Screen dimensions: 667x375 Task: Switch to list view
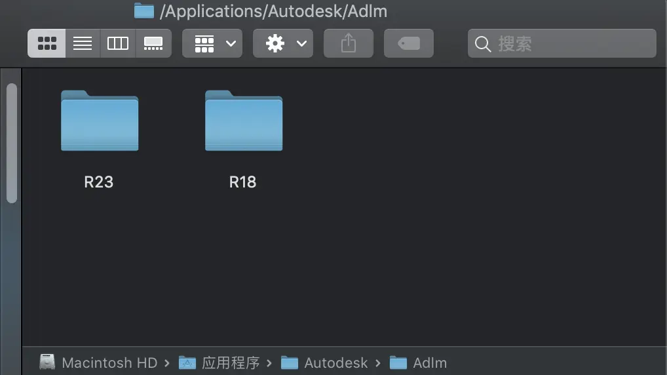pyautogui.click(x=83, y=43)
